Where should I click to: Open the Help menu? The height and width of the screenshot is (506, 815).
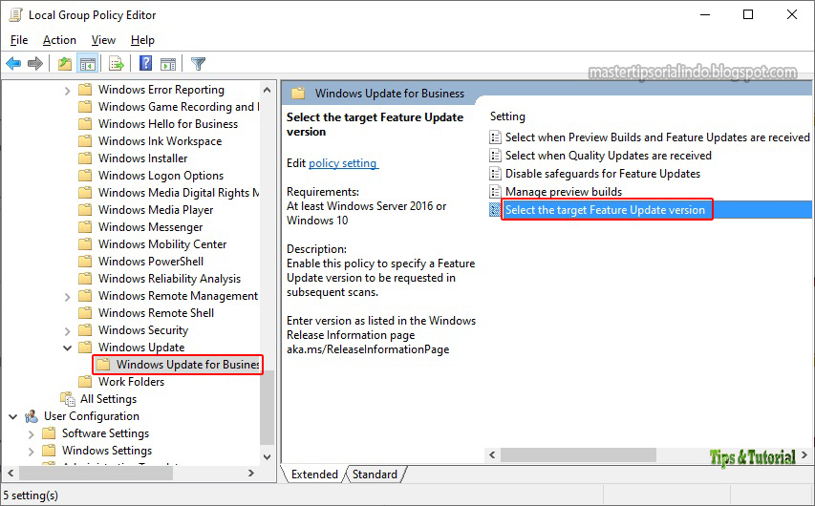[x=142, y=40]
